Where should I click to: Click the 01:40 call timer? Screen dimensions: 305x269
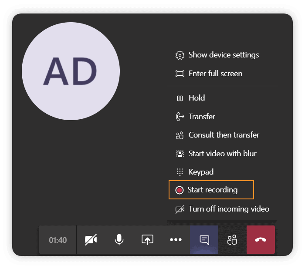pos(58,240)
